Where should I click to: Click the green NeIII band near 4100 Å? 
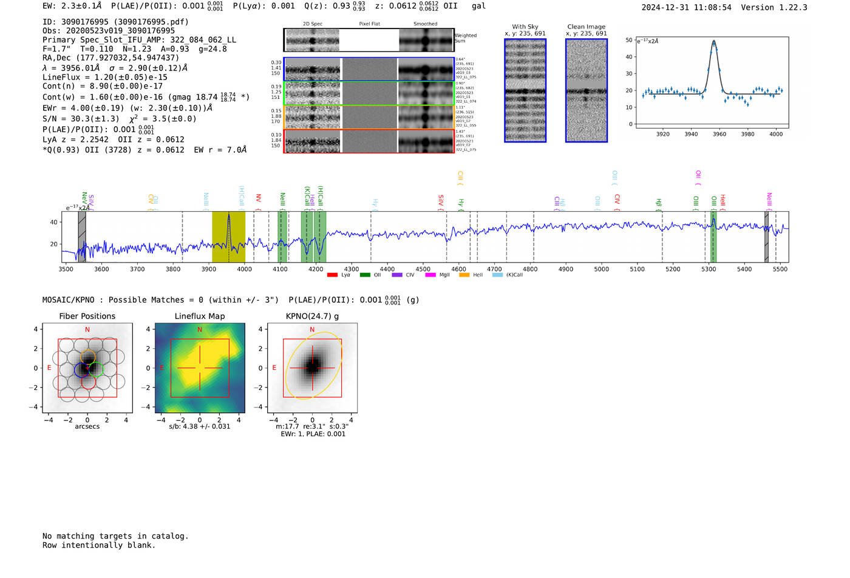(x=282, y=237)
